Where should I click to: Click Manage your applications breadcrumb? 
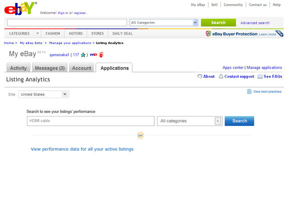[70, 43]
